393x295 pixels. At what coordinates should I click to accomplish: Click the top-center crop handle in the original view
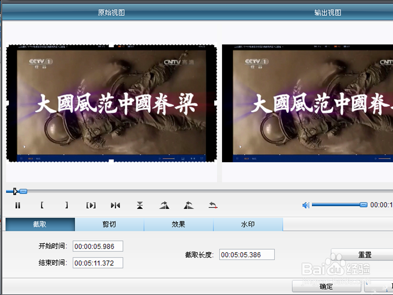coord(112,46)
